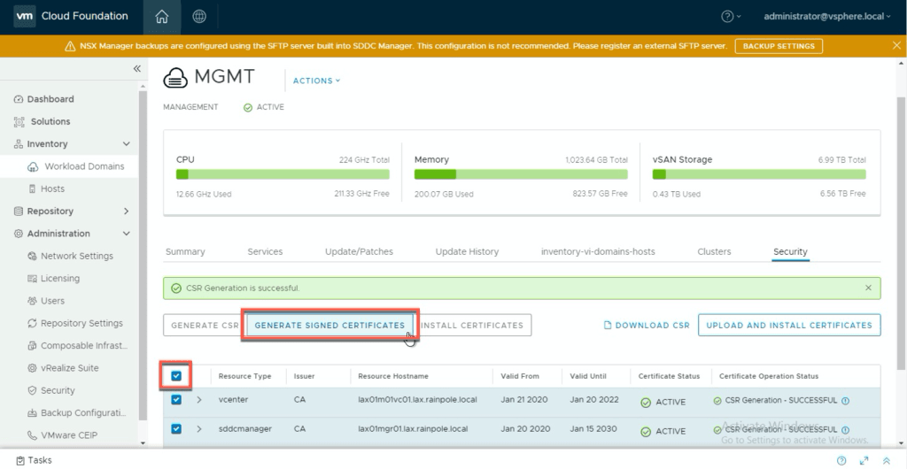Image resolution: width=907 pixels, height=469 pixels.
Task: Click Upload and Install Certificates button
Action: pos(788,325)
